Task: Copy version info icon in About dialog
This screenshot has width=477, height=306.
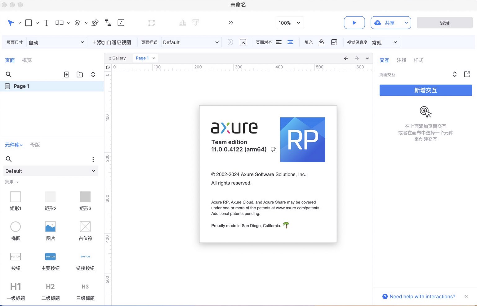Action: pyautogui.click(x=274, y=150)
